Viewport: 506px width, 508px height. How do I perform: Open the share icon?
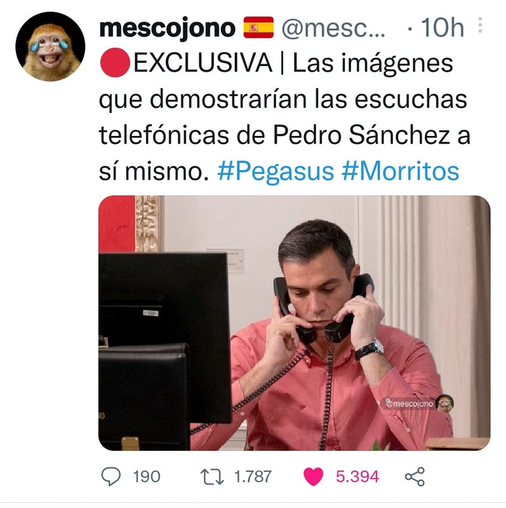[x=415, y=477]
